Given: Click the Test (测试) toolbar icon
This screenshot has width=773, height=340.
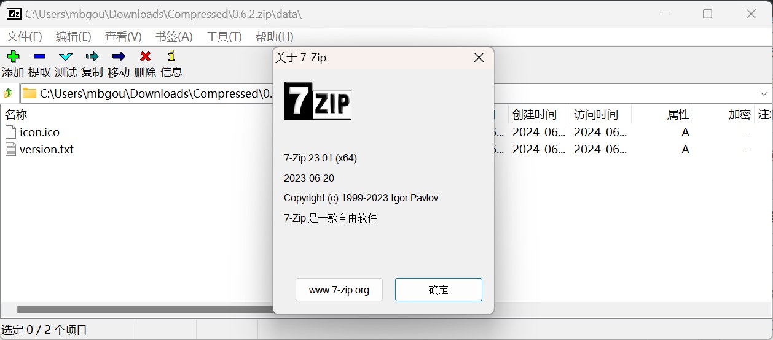Looking at the screenshot, I should click(x=66, y=56).
